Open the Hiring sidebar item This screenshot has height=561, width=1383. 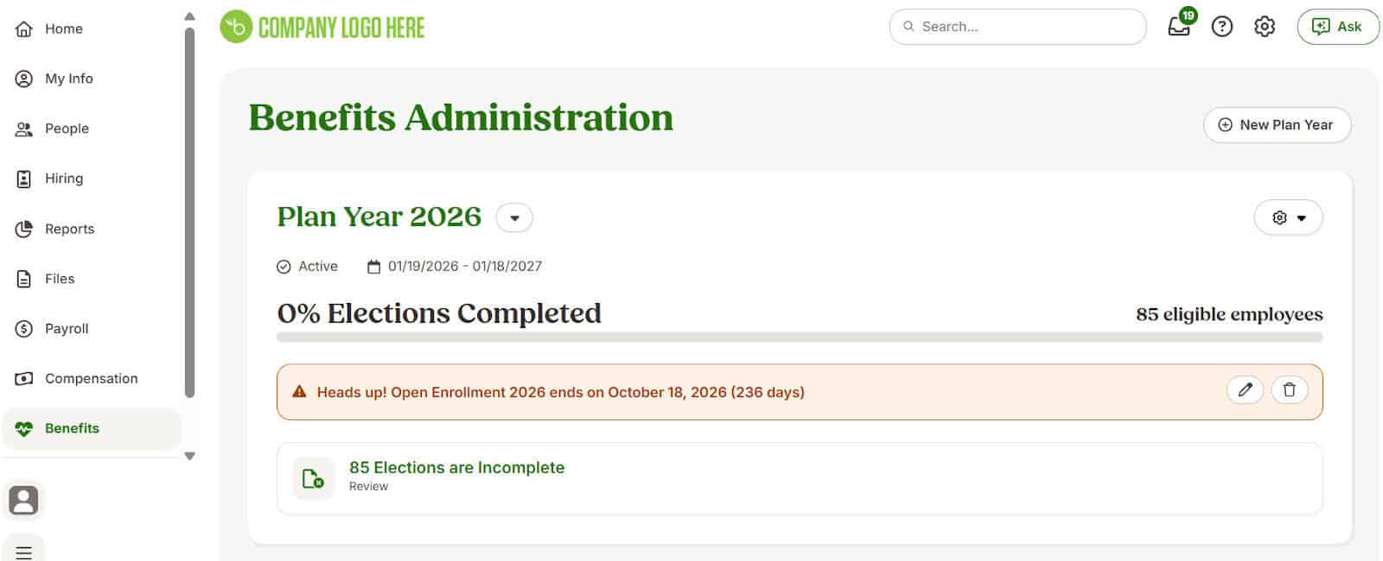(x=64, y=179)
